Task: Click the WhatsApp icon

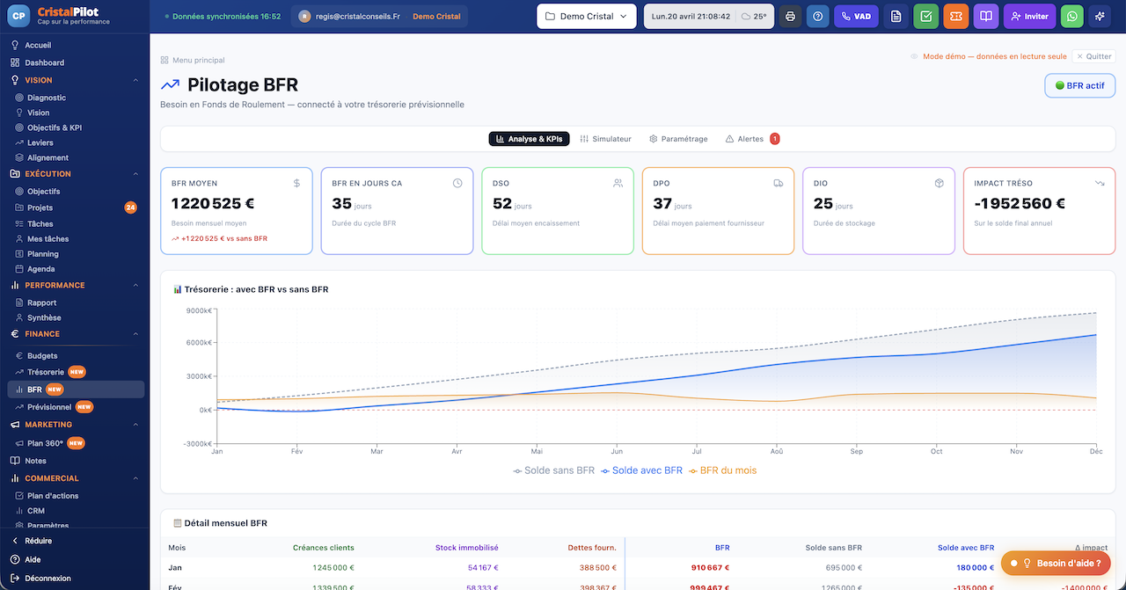Action: pos(1071,16)
